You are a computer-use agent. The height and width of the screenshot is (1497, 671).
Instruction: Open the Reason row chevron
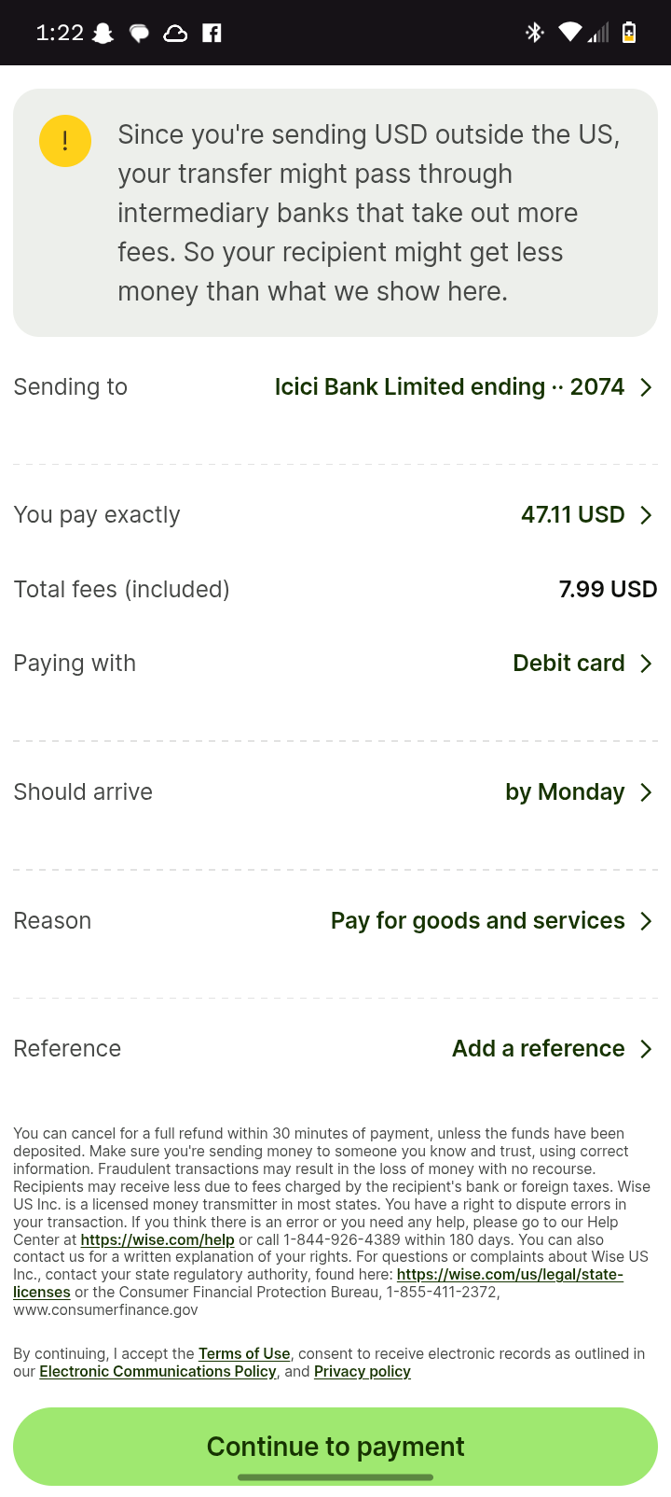pos(646,921)
